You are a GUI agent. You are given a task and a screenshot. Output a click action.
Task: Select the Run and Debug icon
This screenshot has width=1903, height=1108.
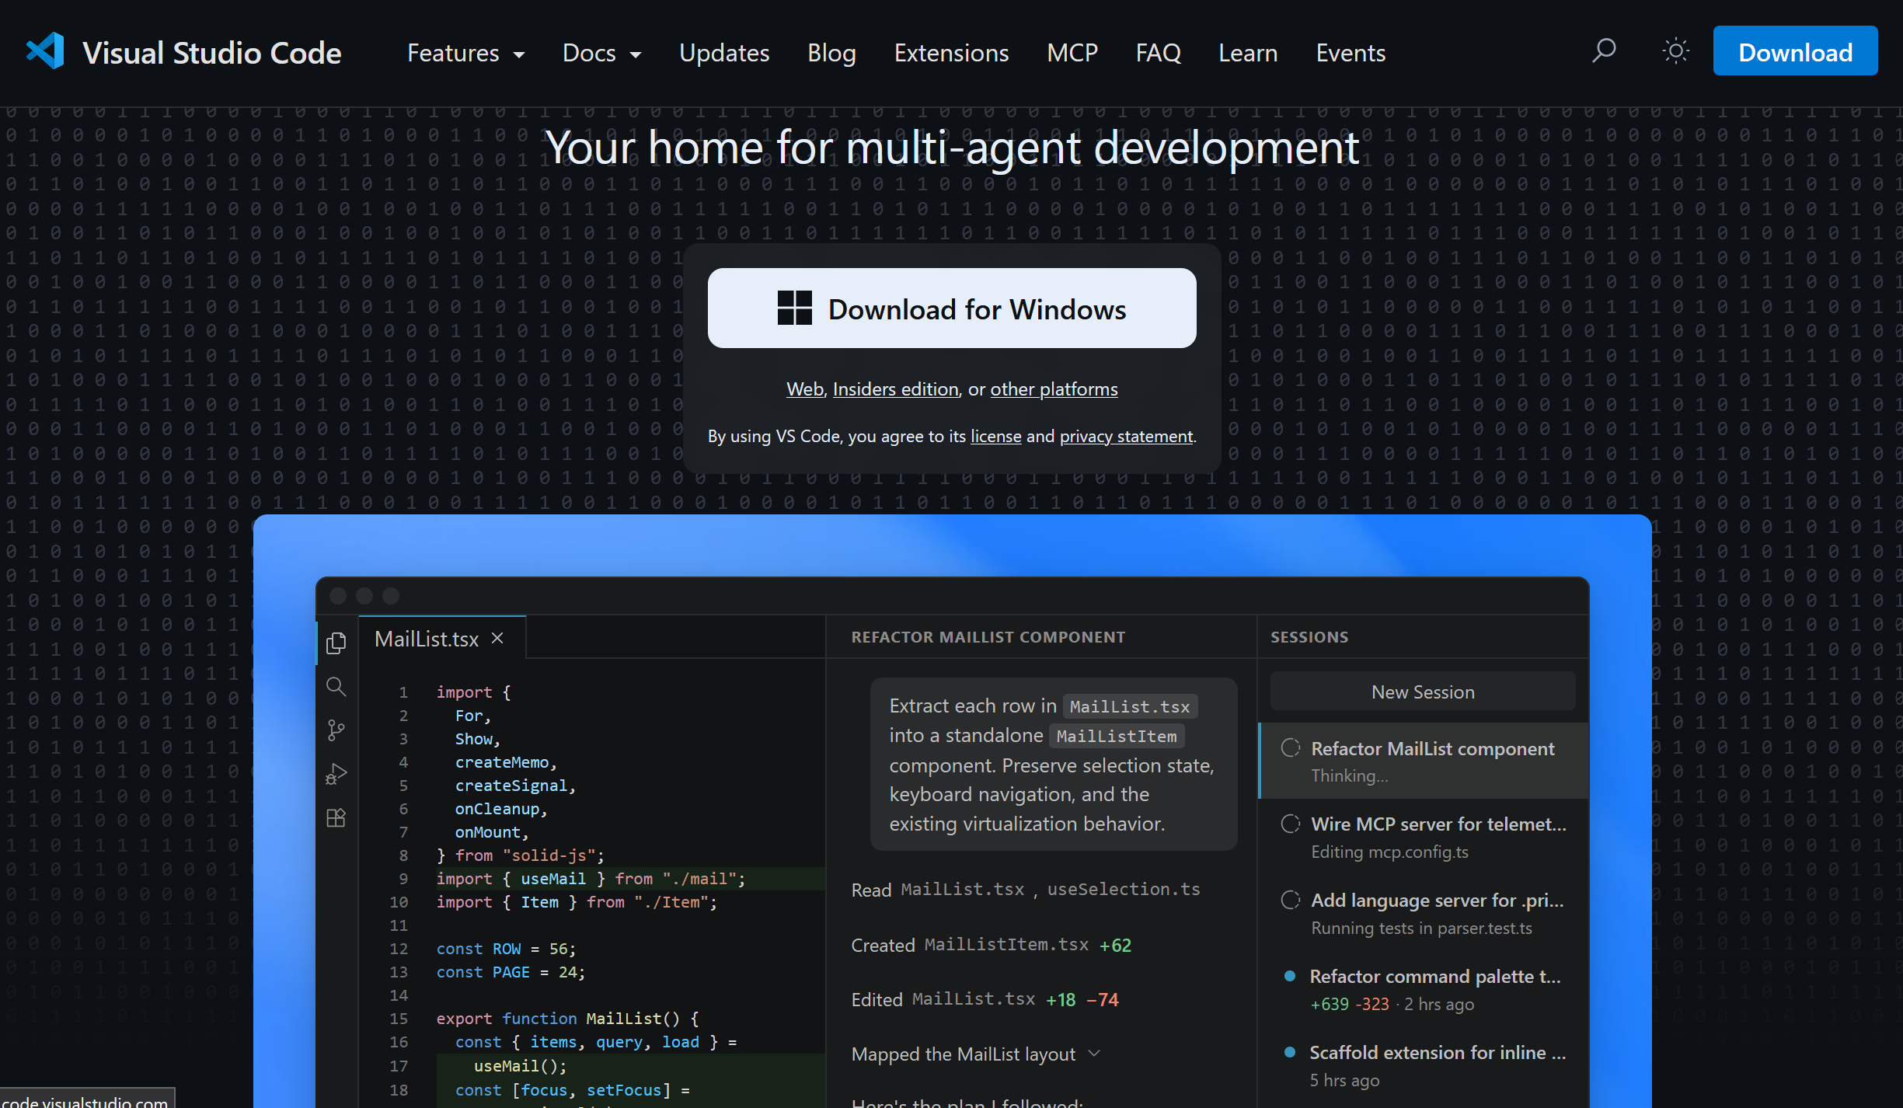coord(336,775)
